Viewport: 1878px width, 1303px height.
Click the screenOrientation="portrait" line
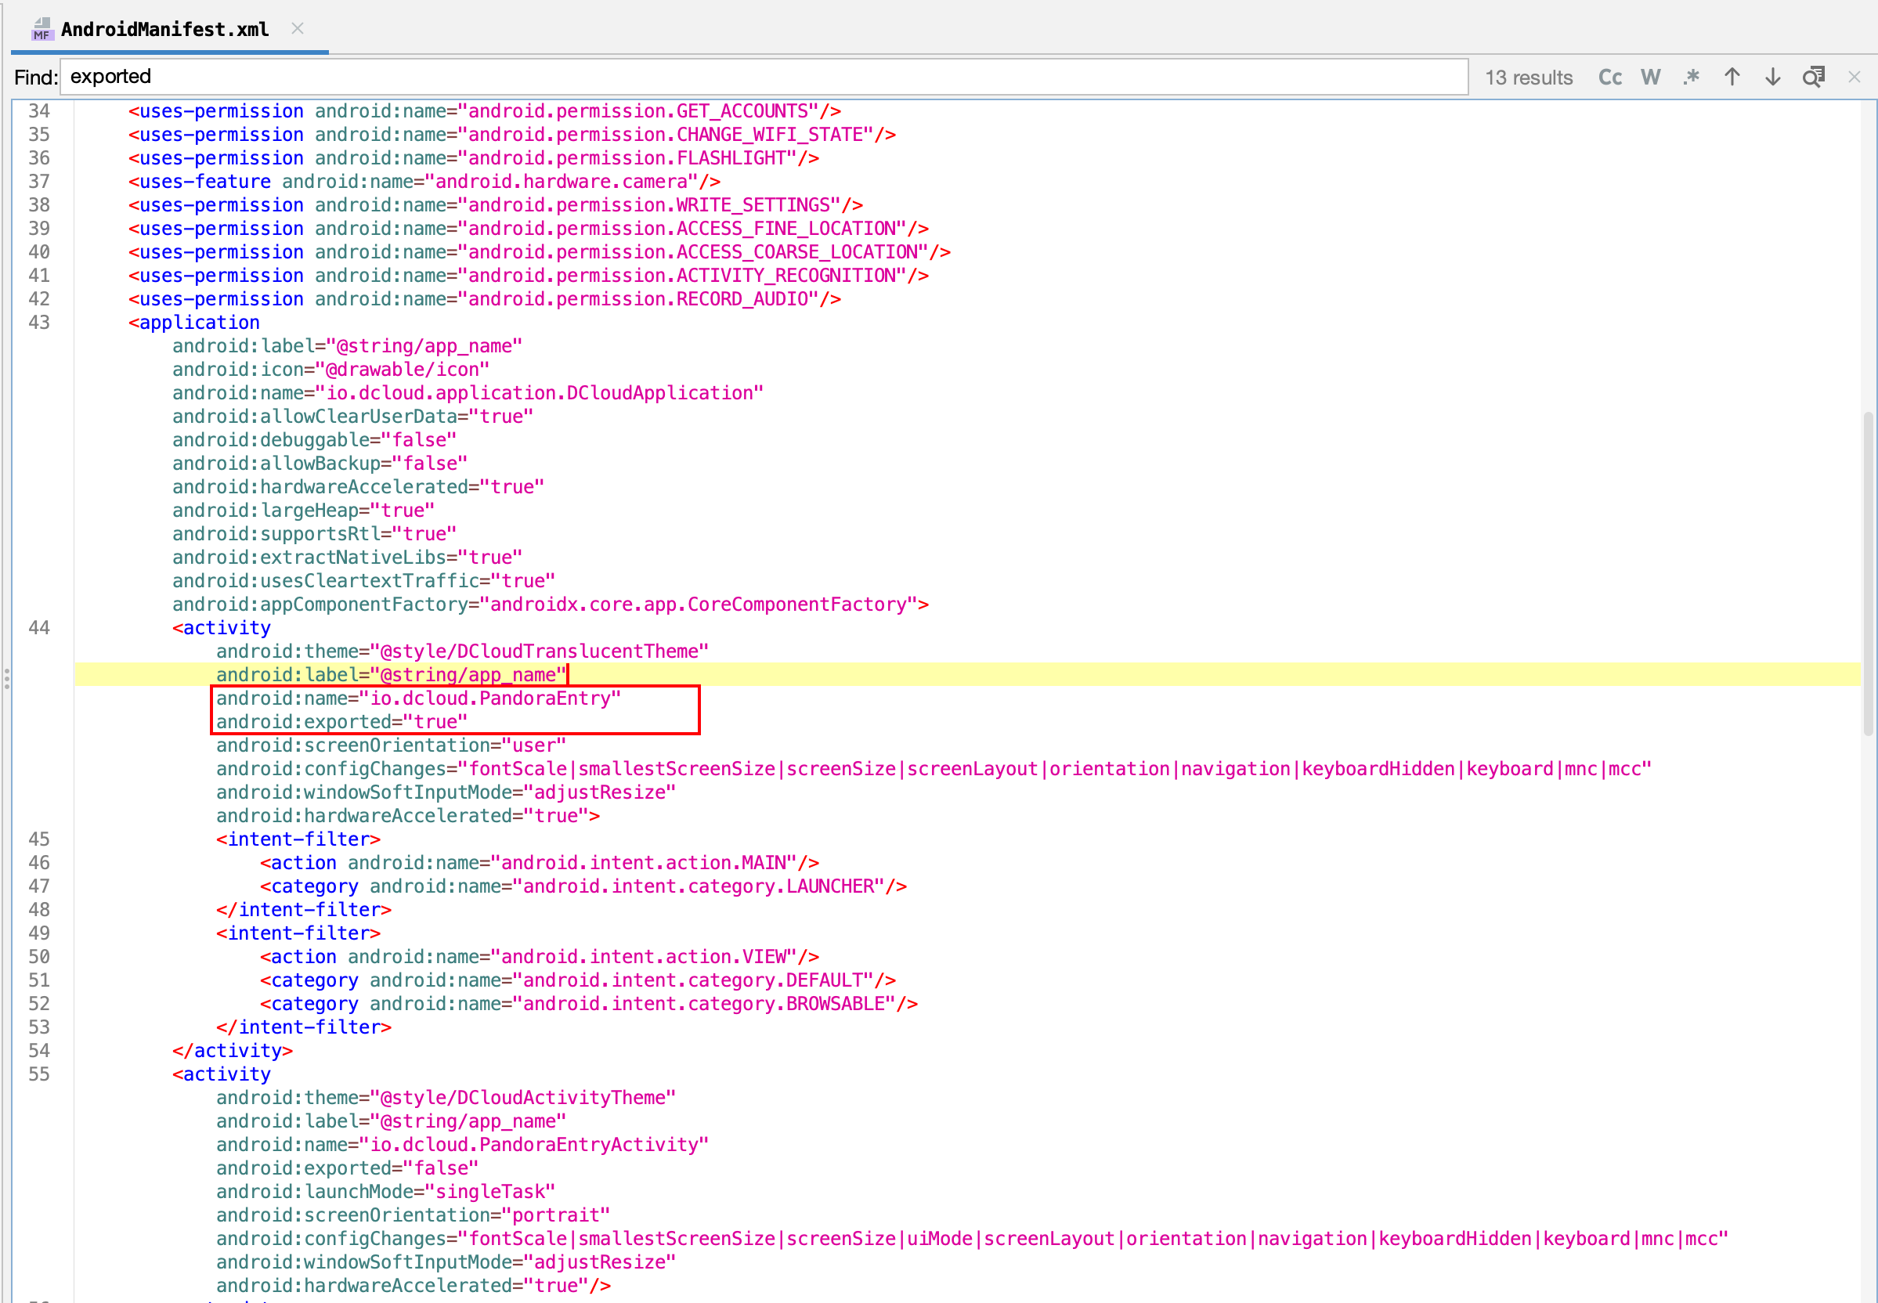tap(413, 1215)
